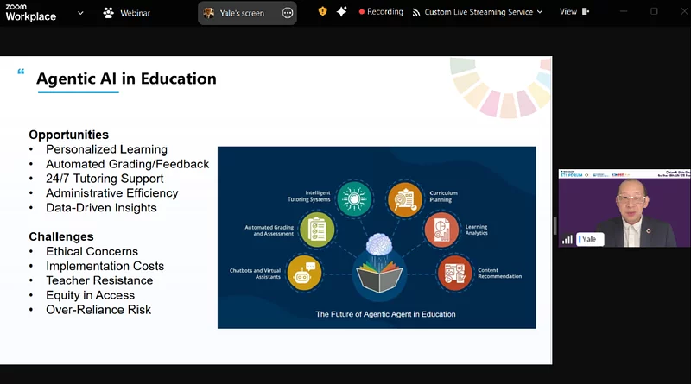Screen dimensions: 691x384
Task: Select the Yale's screen tab
Action: click(241, 13)
